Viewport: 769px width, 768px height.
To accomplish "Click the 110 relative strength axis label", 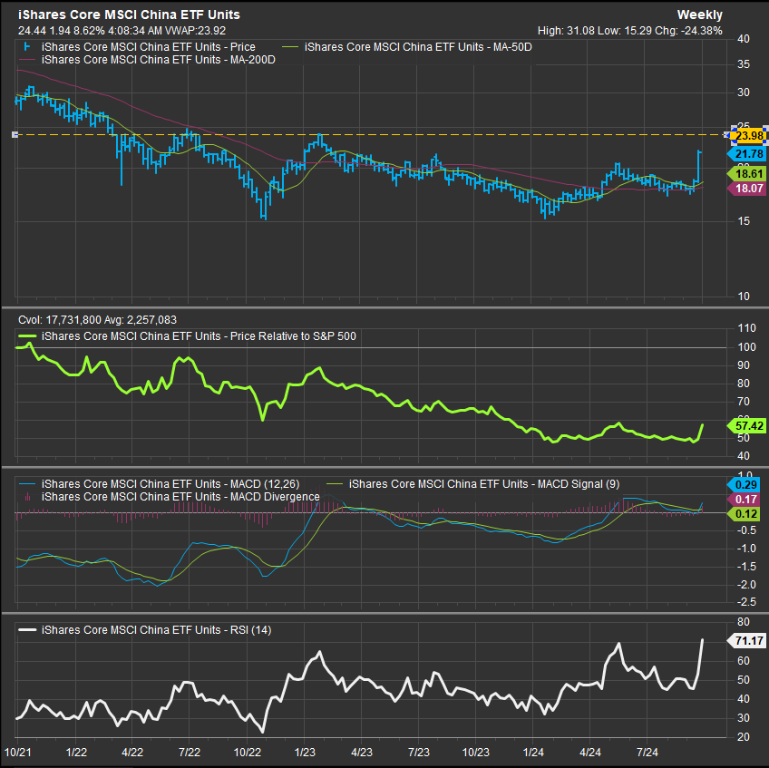I will (747, 328).
